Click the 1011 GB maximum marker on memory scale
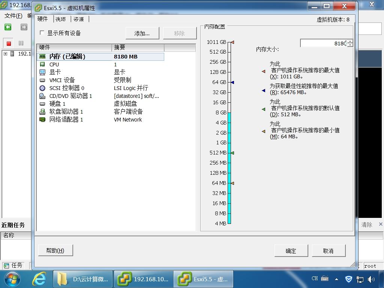 tap(232, 42)
